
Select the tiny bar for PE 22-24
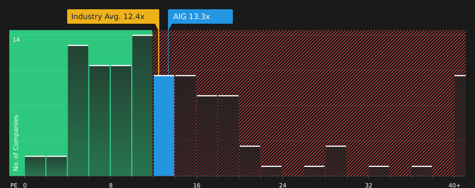(271, 171)
